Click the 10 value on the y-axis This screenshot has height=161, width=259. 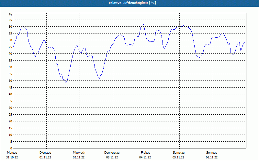tap(10, 135)
